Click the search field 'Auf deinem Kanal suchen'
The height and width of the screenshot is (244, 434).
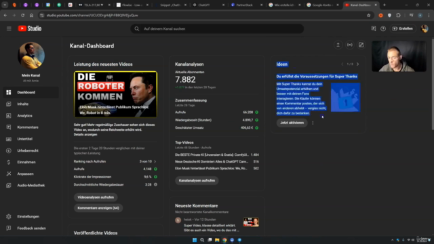[x=217, y=28]
